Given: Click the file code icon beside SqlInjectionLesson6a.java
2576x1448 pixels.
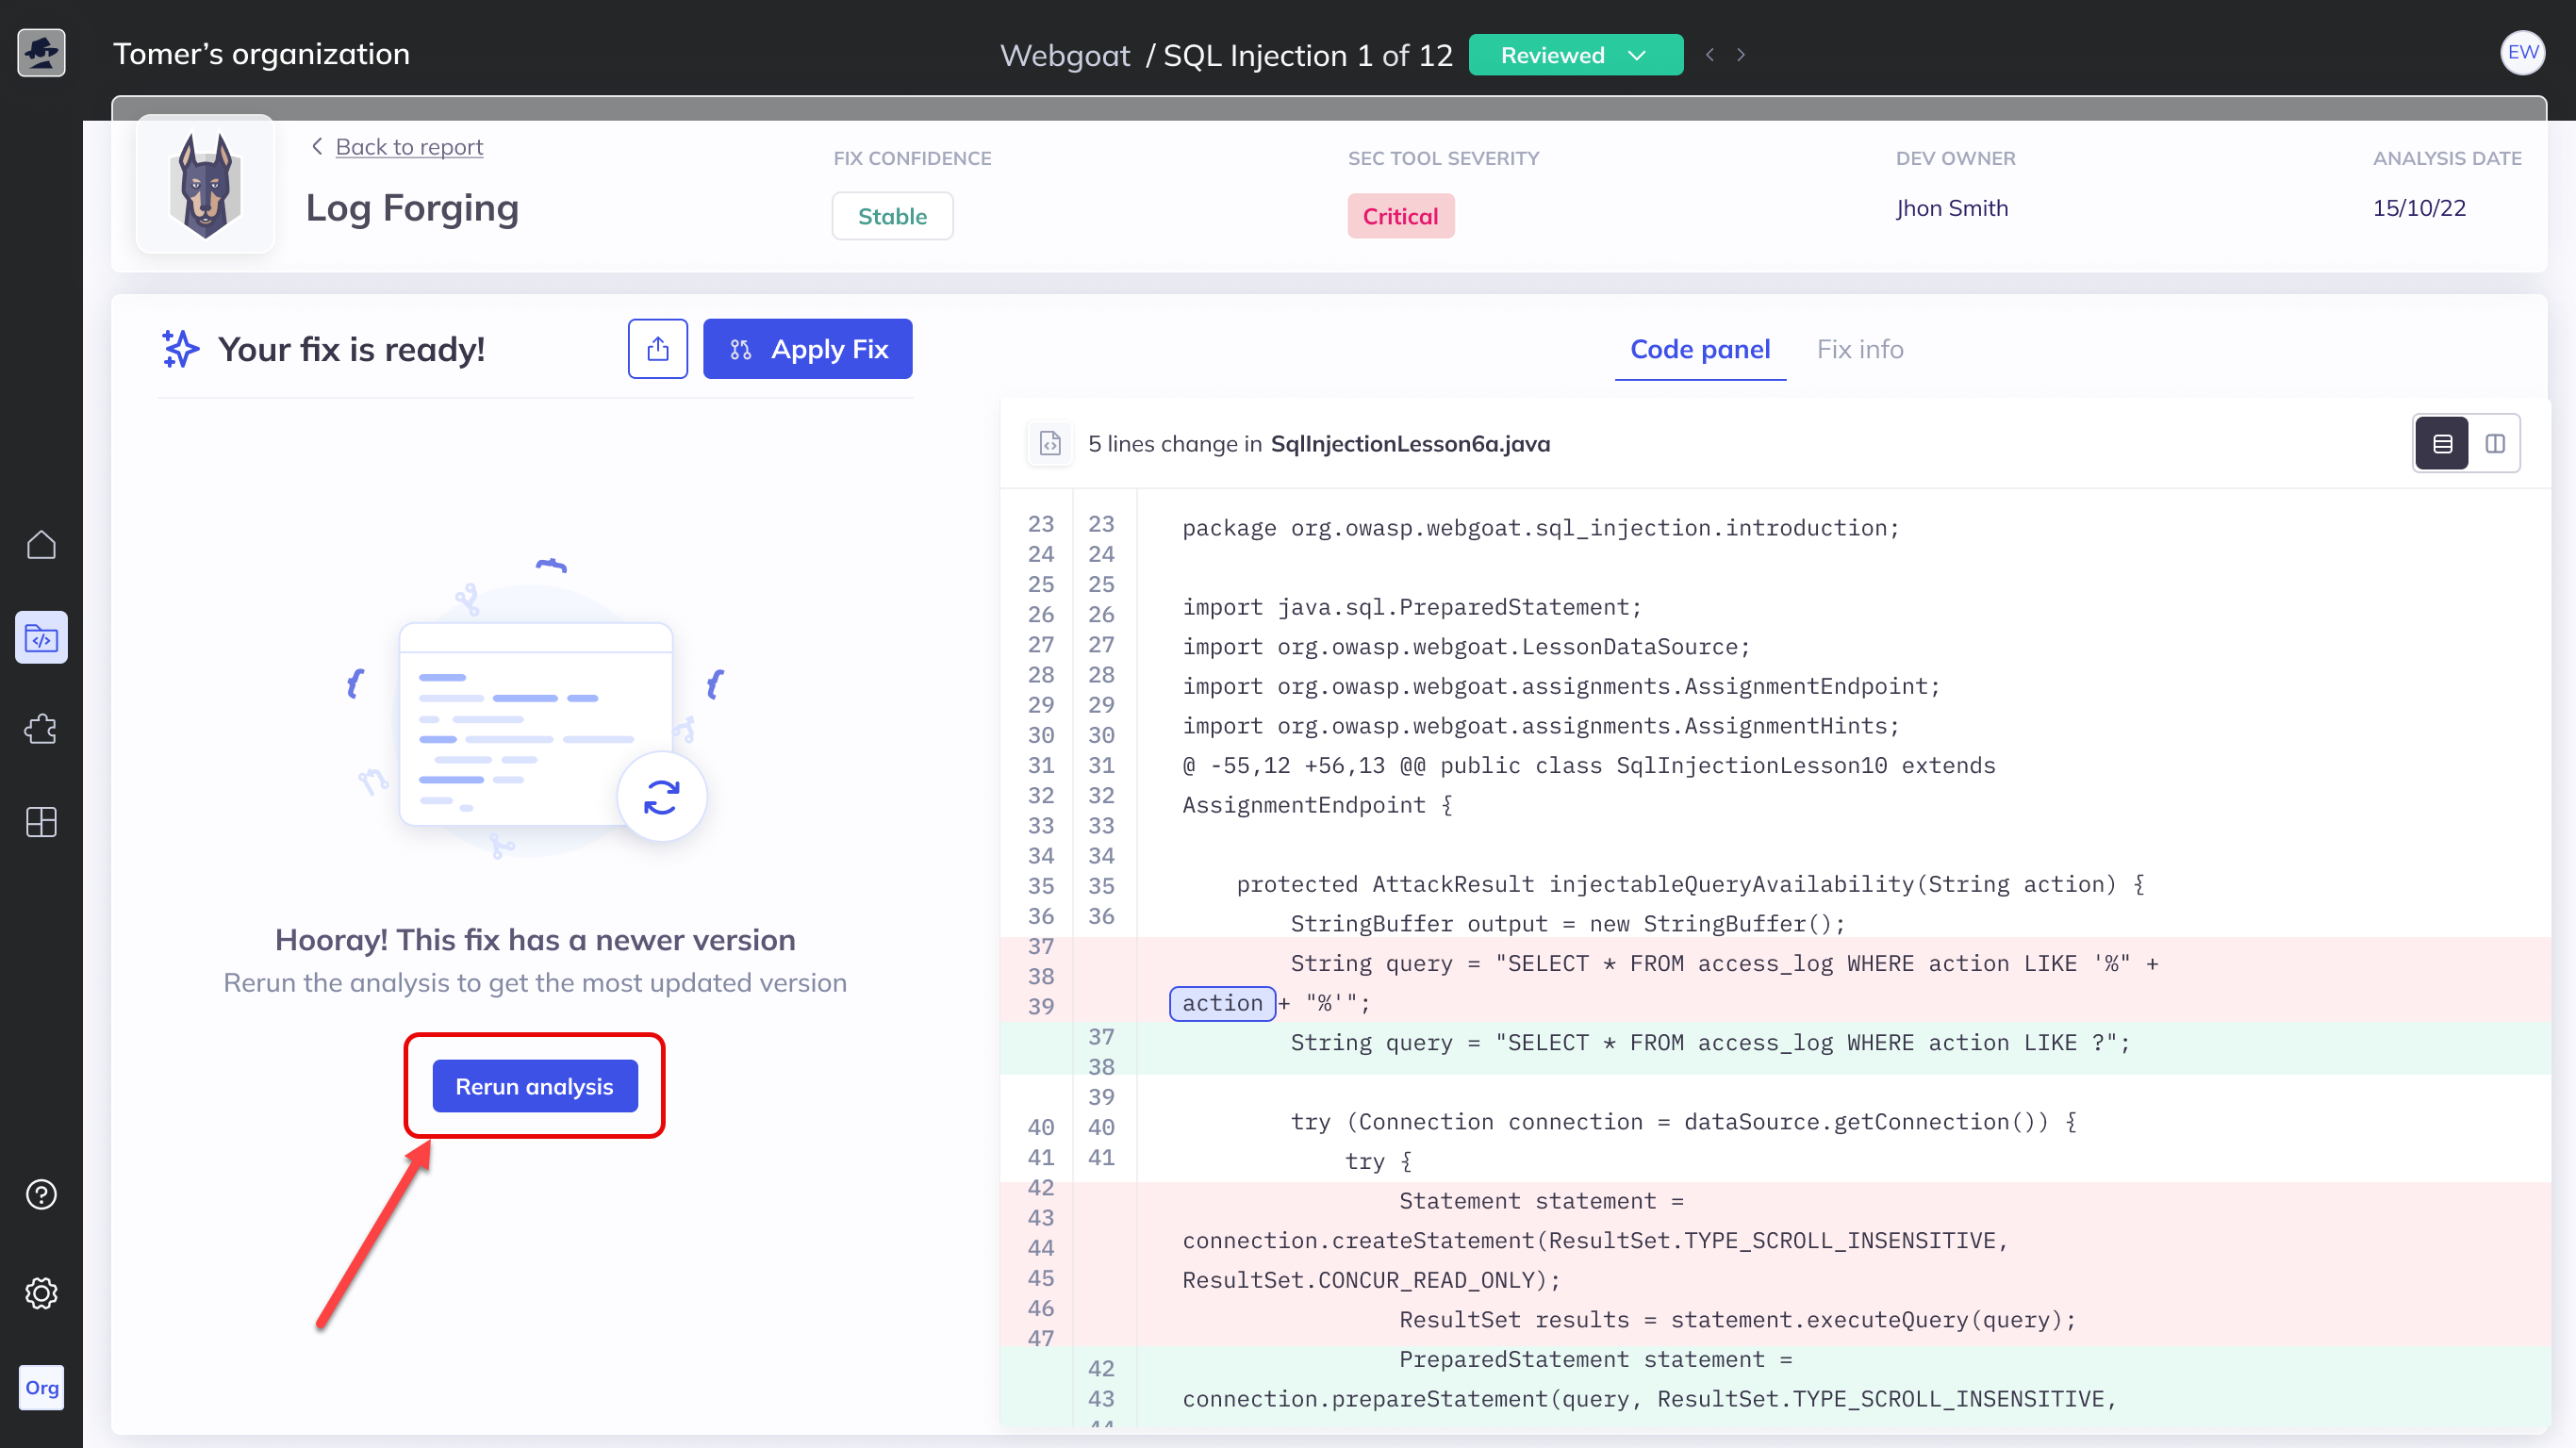Looking at the screenshot, I should [1050, 443].
